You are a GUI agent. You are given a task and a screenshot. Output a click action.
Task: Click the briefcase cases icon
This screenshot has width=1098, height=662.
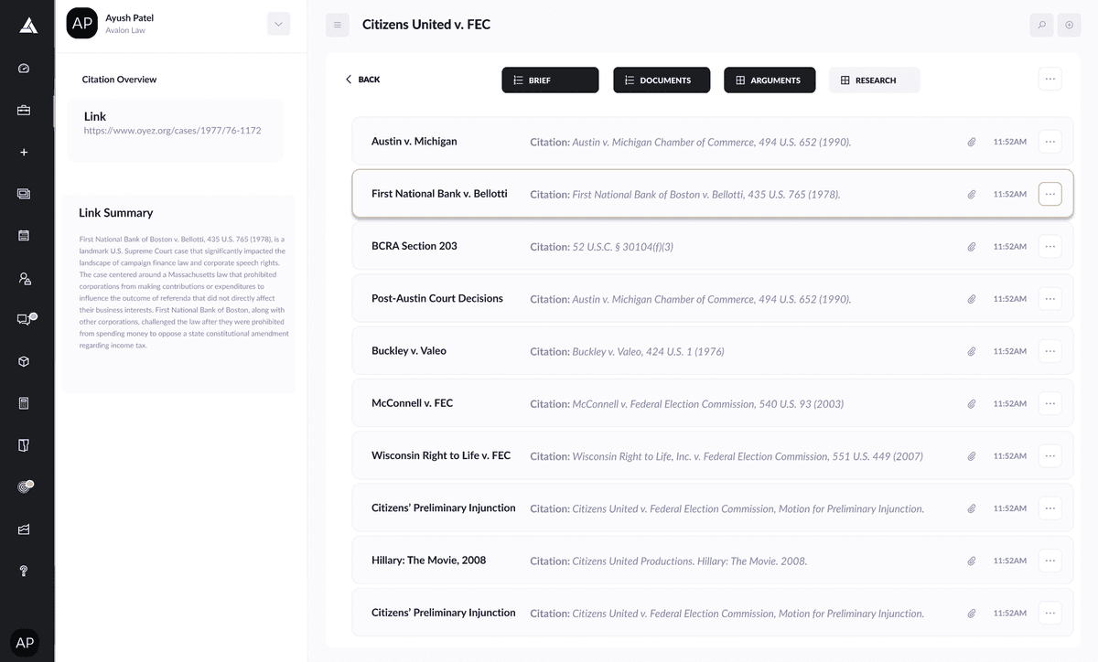[24, 111]
